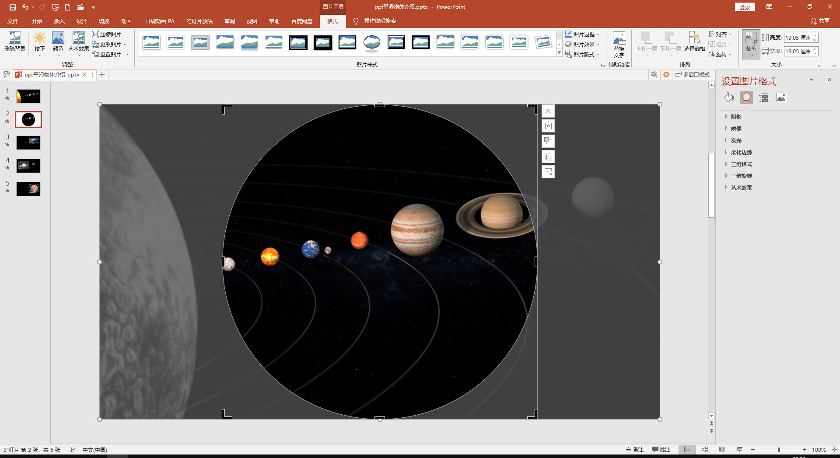The image size is (840, 458).
Task: Expand the Soft Edges (柔化边缘) section
Action: 741,152
